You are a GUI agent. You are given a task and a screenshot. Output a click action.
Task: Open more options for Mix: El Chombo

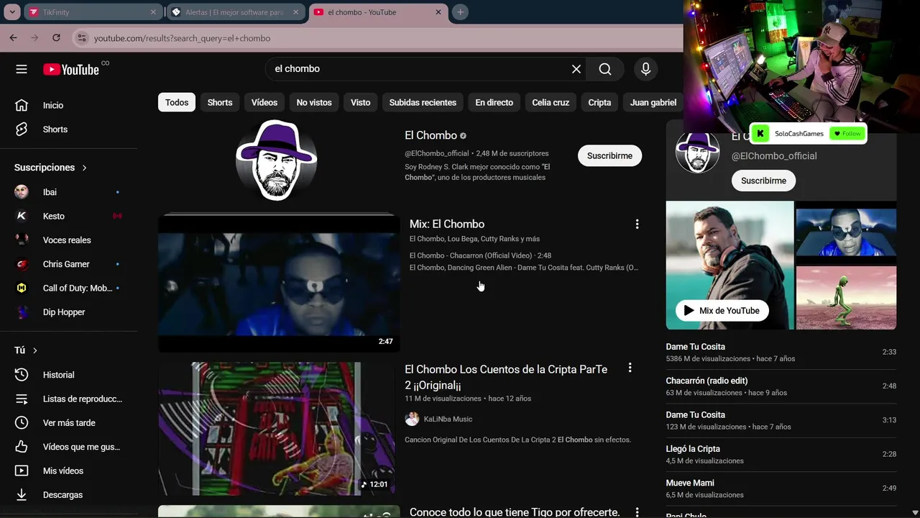click(637, 224)
